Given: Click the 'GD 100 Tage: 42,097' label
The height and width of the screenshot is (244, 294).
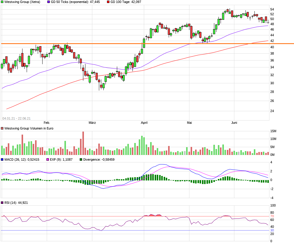Looking at the screenshot, I should pyautogui.click(x=126, y=2).
